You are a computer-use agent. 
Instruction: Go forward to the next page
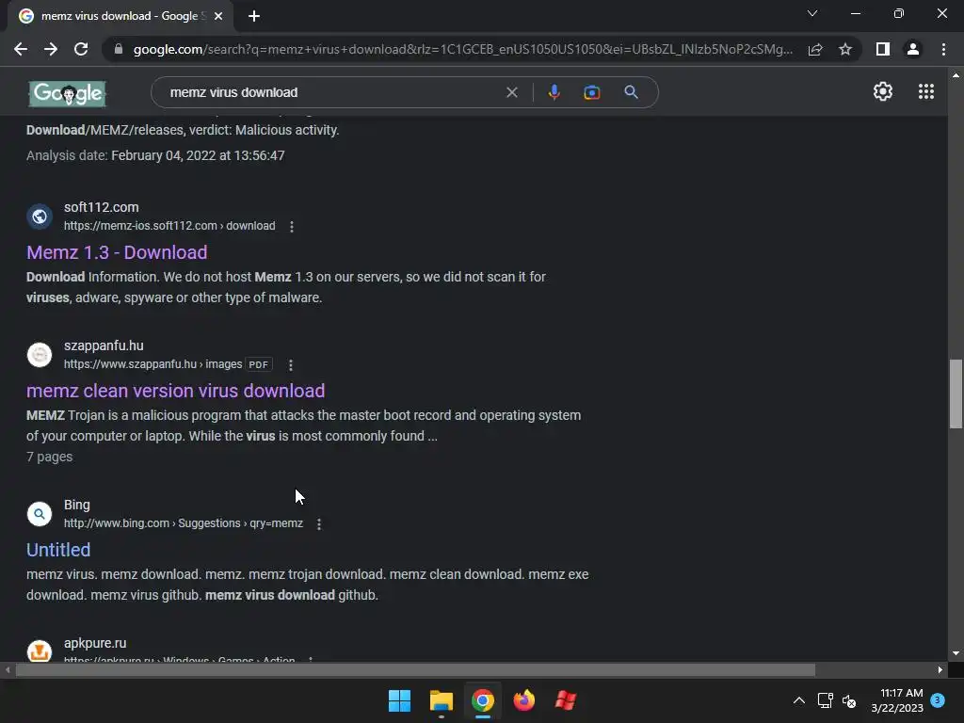click(x=51, y=49)
